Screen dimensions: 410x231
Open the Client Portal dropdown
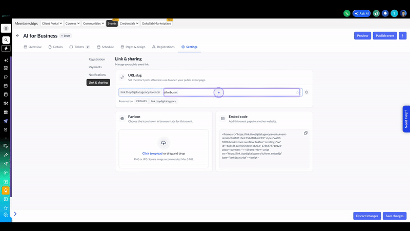coord(52,23)
